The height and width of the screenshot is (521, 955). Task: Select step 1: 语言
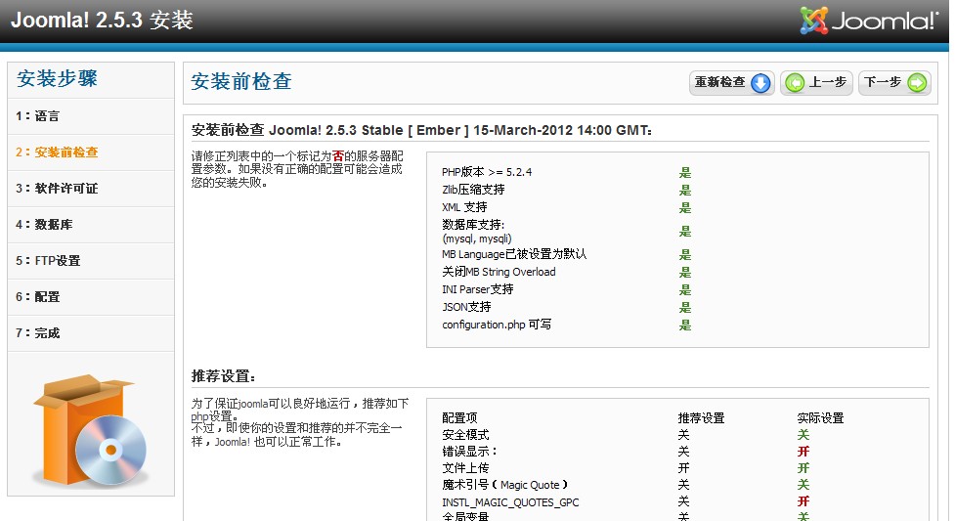[x=91, y=115]
